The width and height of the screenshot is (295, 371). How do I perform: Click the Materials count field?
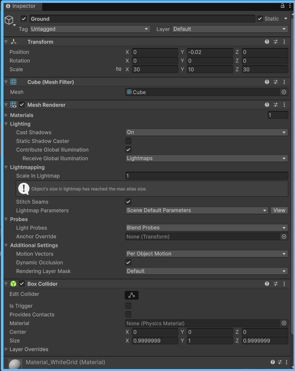(278, 115)
